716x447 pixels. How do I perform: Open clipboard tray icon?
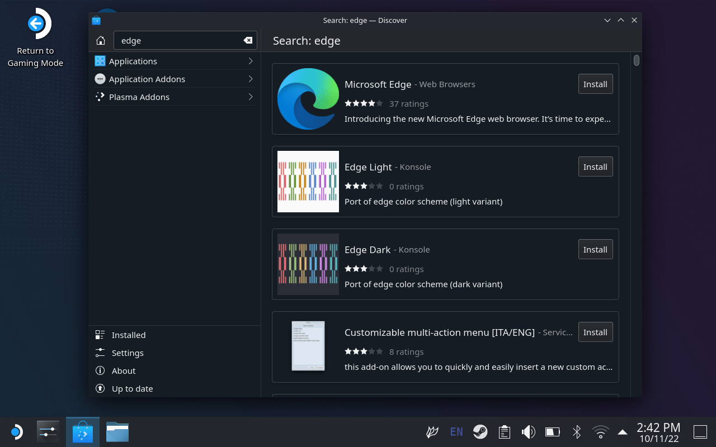(505, 432)
